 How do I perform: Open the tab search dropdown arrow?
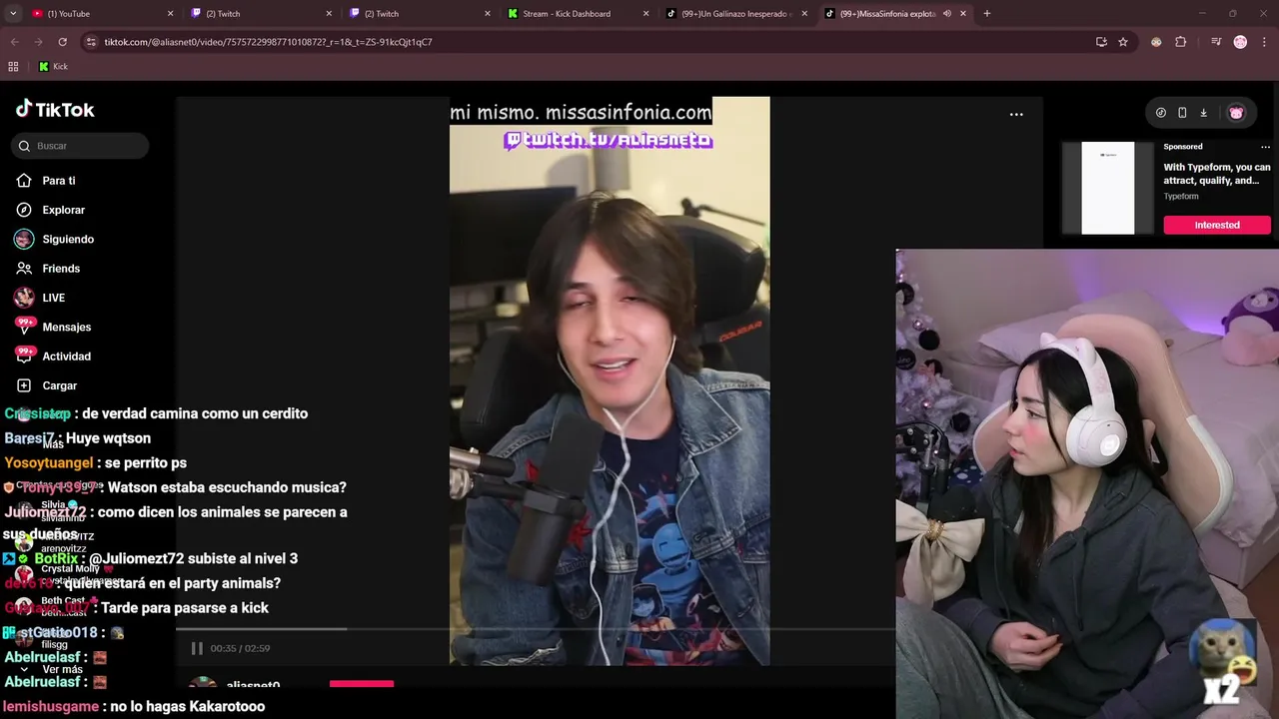click(13, 14)
